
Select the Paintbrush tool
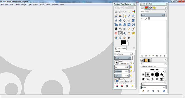(x=133, y=29)
